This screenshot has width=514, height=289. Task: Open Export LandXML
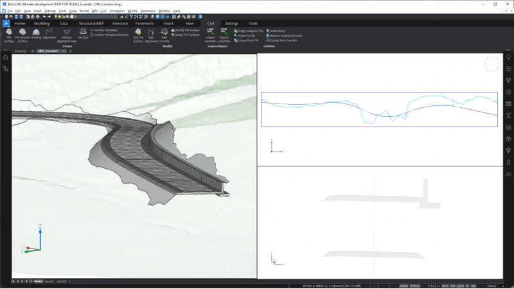pos(224,35)
